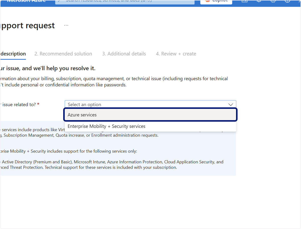Click the 'we'll help you resolve it' heading
The image size is (301, 229).
click(48, 68)
